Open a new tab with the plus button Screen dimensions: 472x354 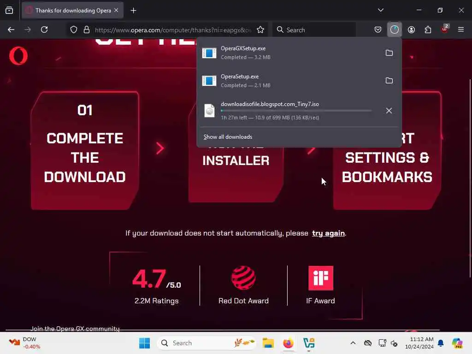tap(133, 11)
